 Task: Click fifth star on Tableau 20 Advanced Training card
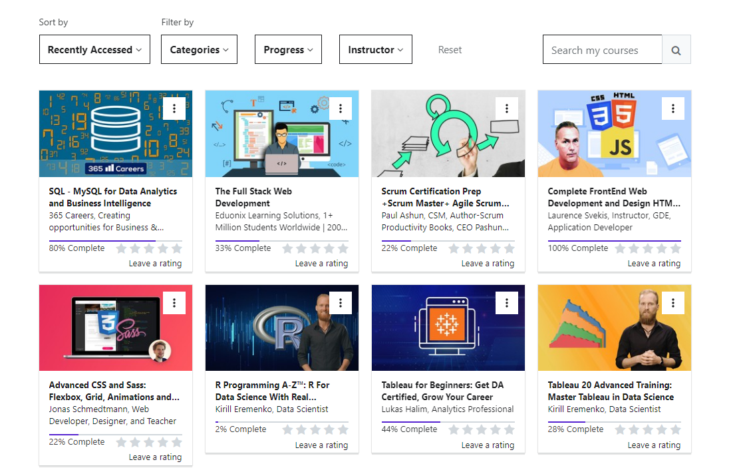click(x=675, y=429)
